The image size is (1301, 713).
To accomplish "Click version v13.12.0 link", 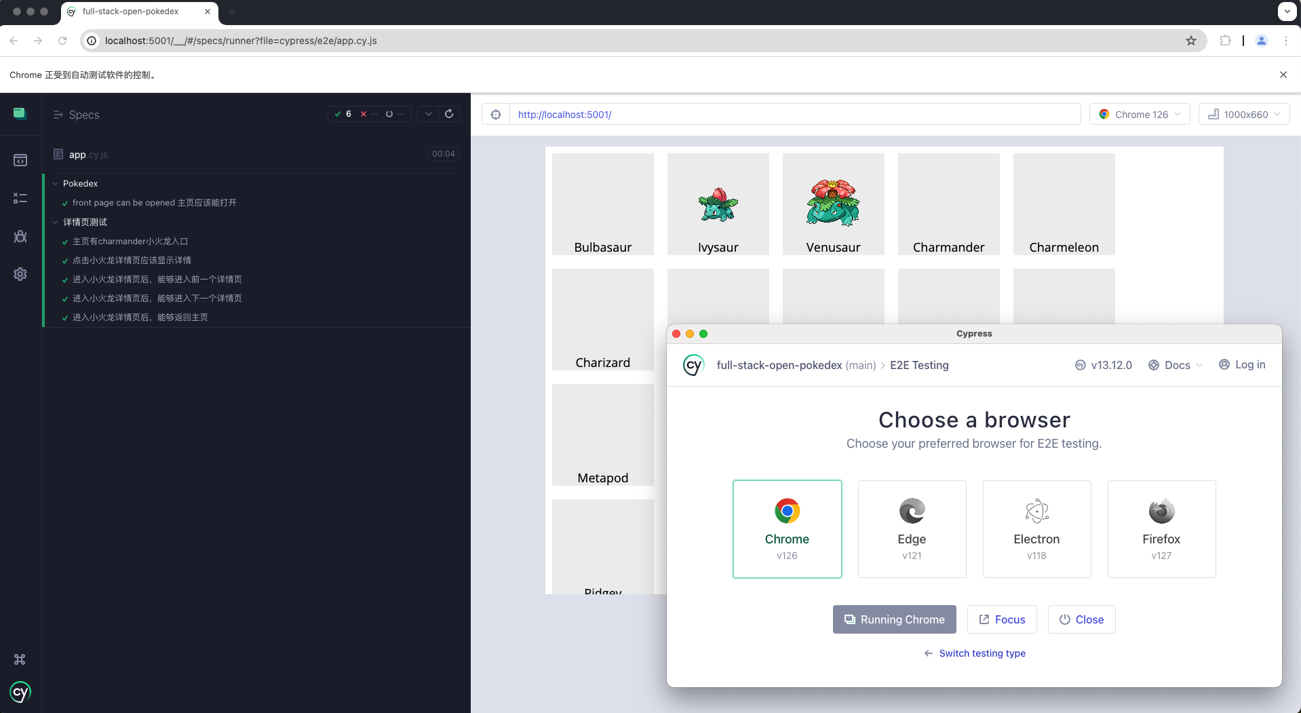I will tap(1104, 365).
